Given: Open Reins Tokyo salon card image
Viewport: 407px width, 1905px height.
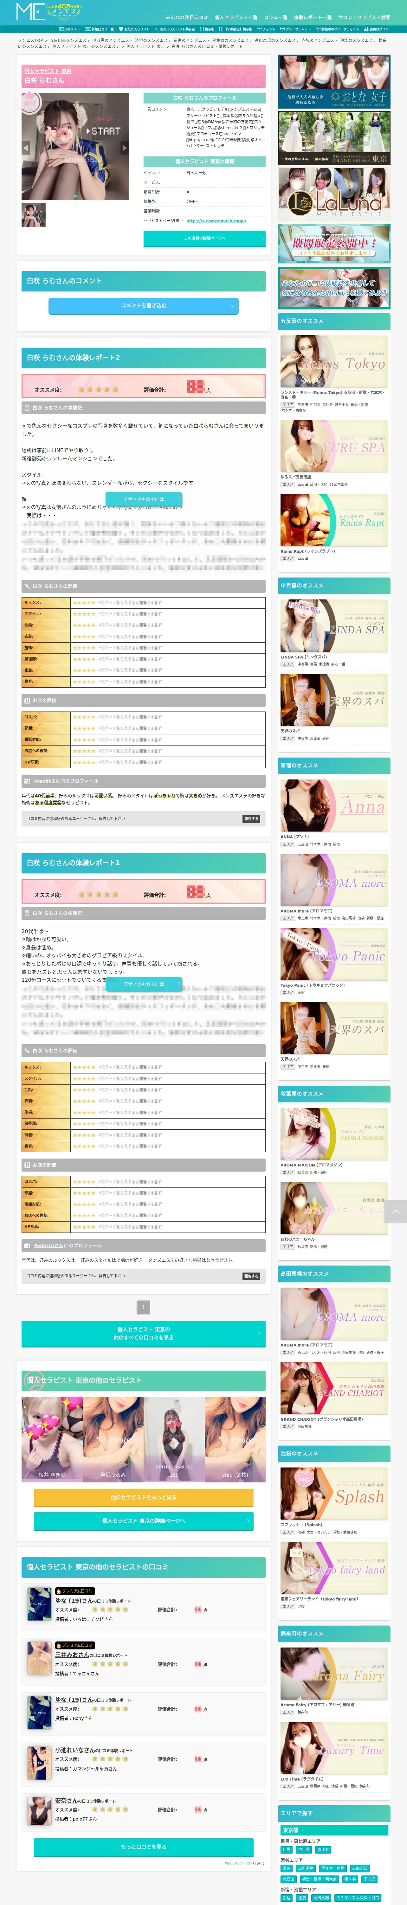Looking at the screenshot, I should 334,362.
